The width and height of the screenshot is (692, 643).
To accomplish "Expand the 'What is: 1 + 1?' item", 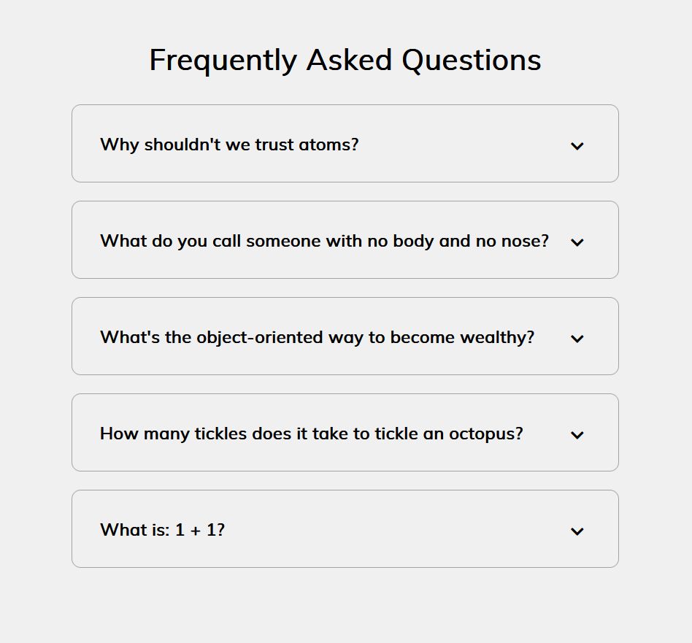I will [x=577, y=531].
